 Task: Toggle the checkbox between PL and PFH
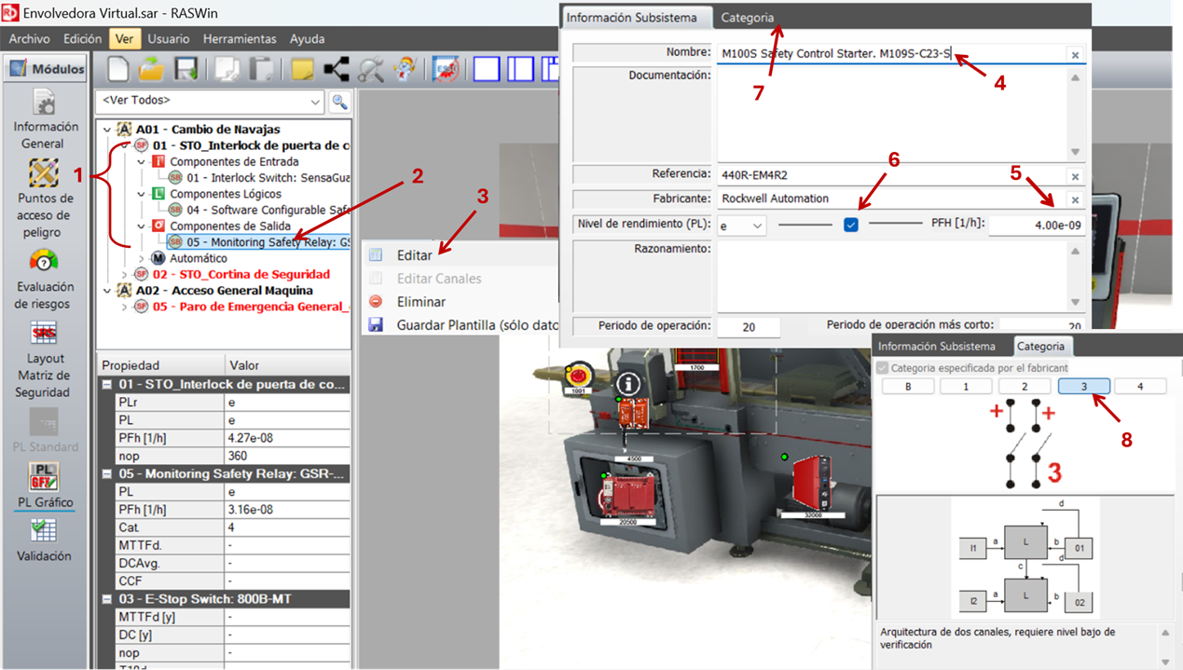[851, 225]
